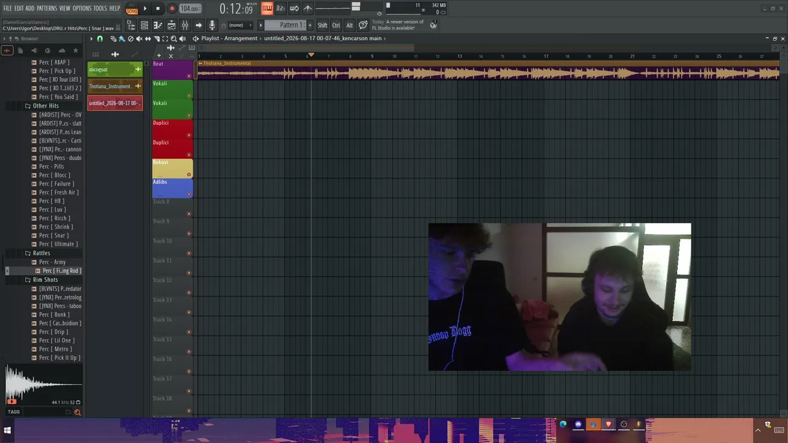Click the tempo field showing 104

coord(190,9)
